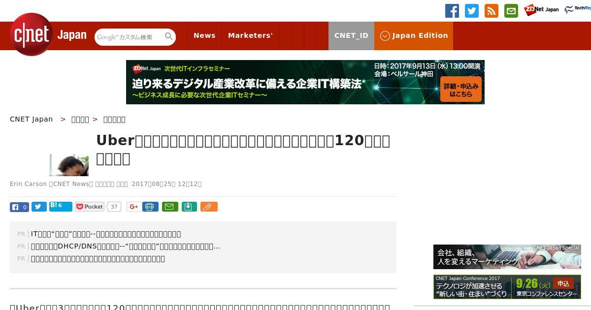Click the search magnifier icon
Screen dimensions: 591x310
coord(169,36)
